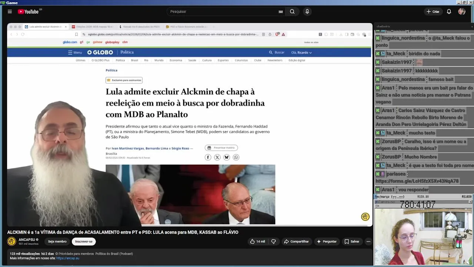Share article on Bluesky icon
The height and width of the screenshot is (267, 474).
coord(227,157)
